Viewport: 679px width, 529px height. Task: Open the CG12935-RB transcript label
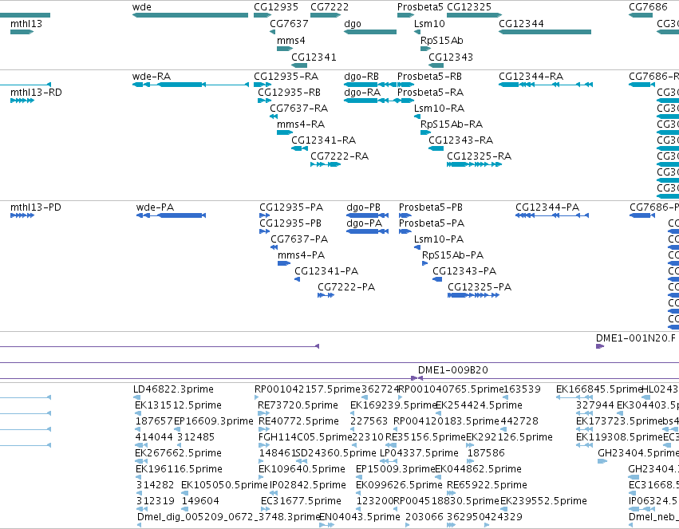click(289, 93)
